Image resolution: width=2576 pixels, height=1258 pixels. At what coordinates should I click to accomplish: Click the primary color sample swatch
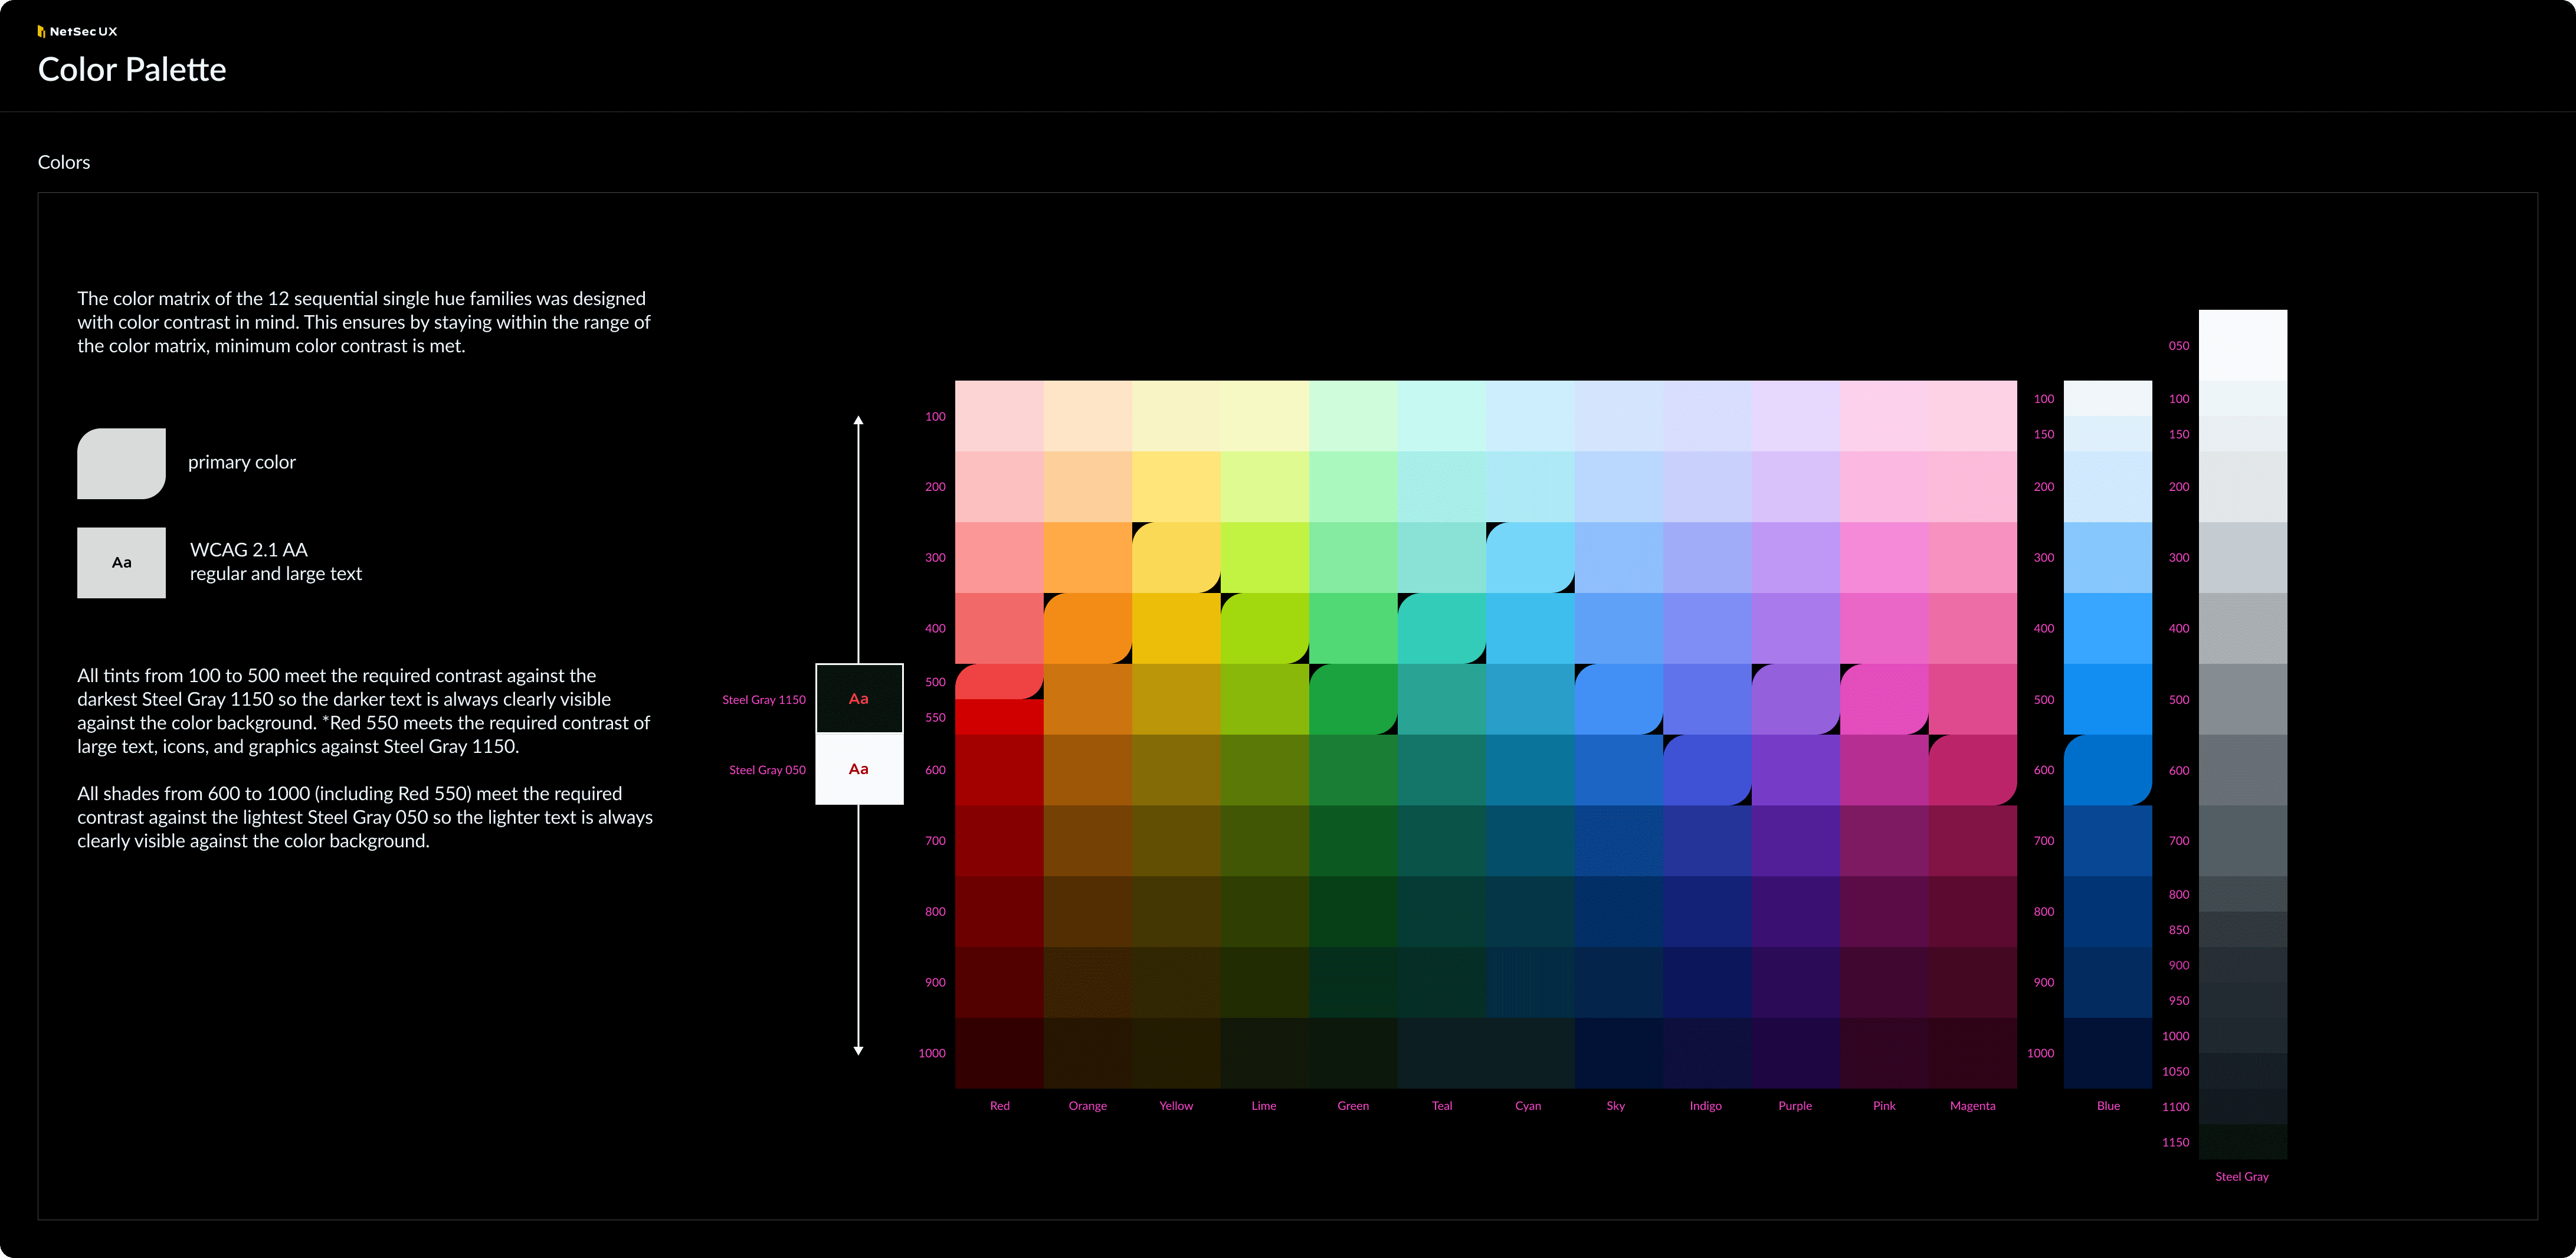coord(121,464)
